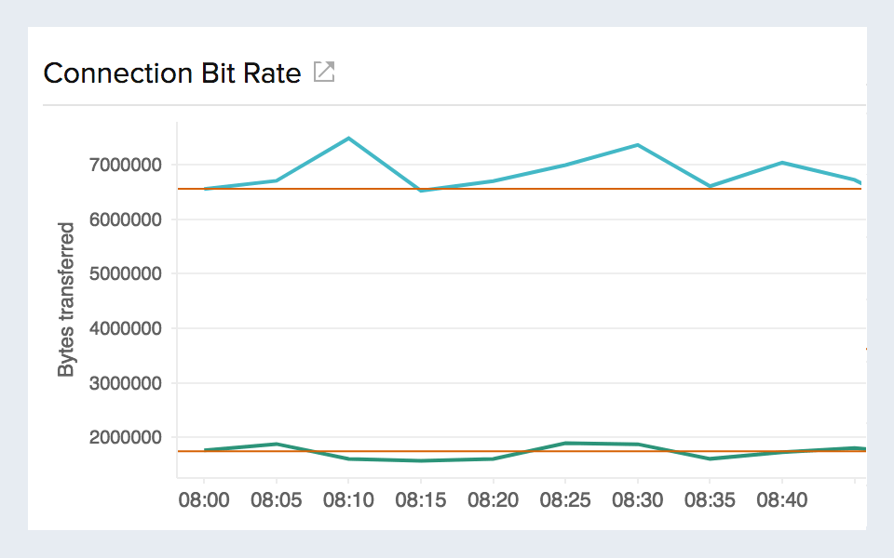
Task: Click the 08:00 time label
Action: coord(204,499)
